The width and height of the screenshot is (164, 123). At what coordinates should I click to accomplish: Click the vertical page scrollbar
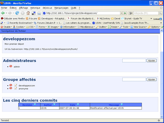(x=161, y=77)
